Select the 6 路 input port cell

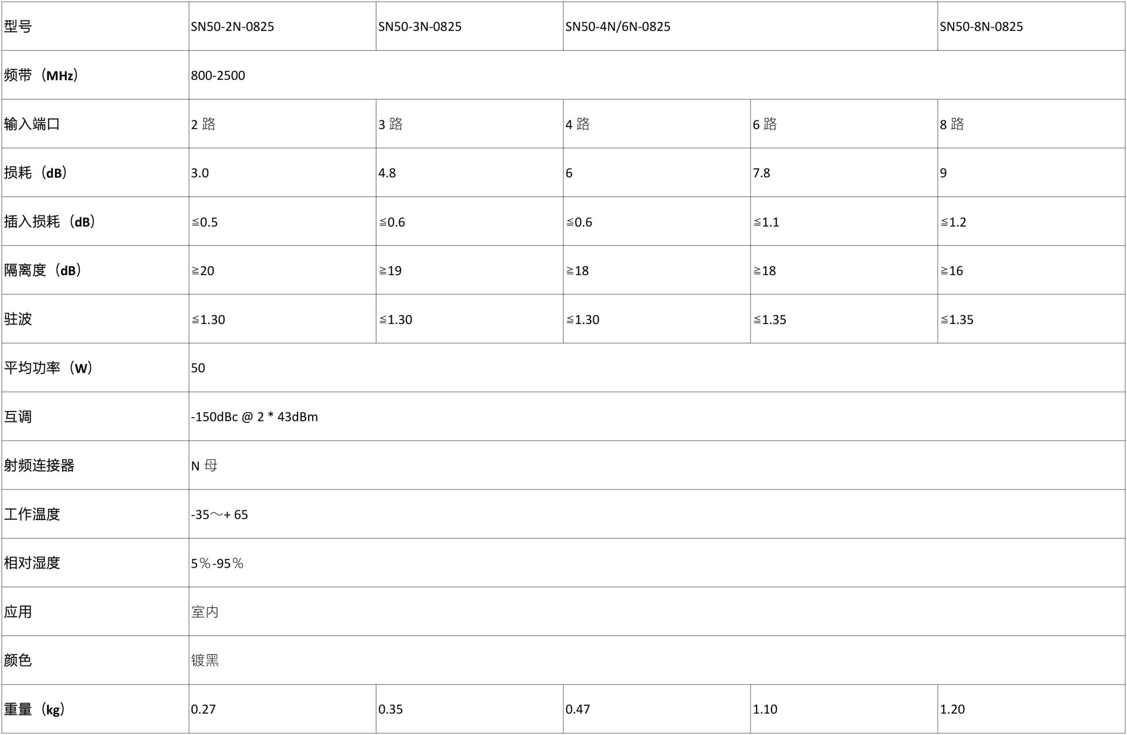pos(844,124)
